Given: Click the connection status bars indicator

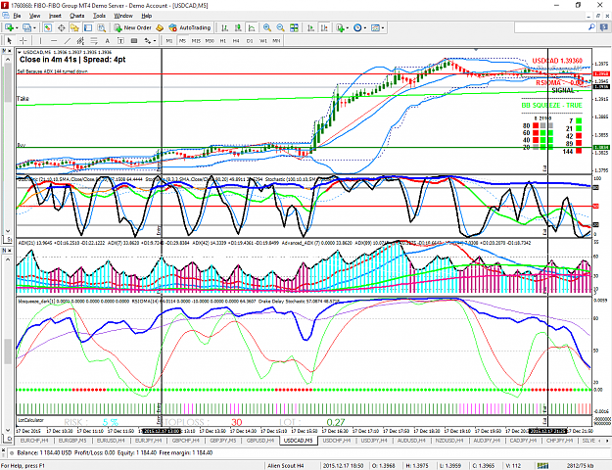Looking at the screenshot, I should (542, 466).
